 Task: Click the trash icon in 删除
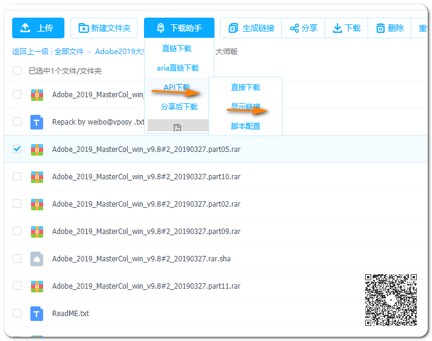click(380, 28)
